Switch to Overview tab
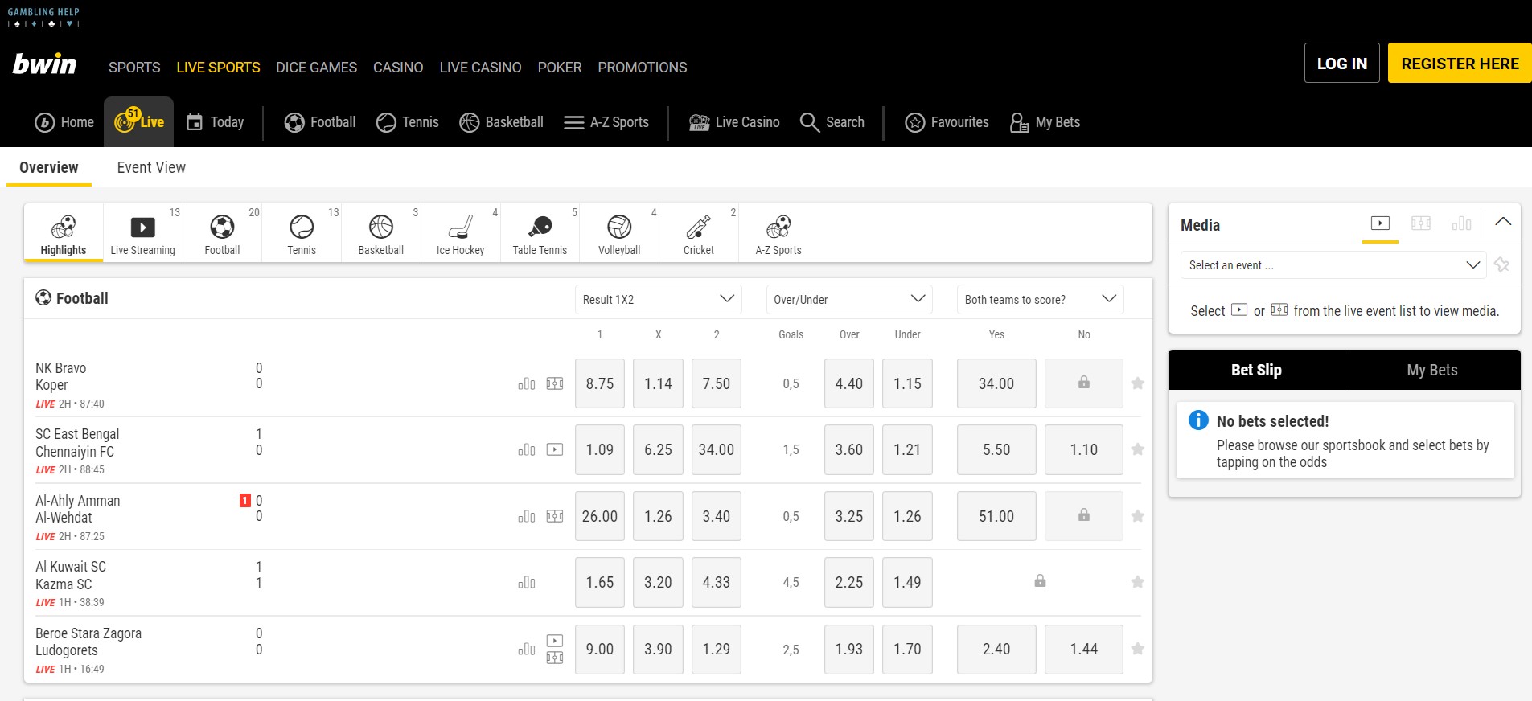 49,167
